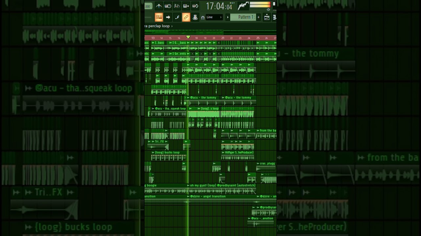This screenshot has height=236, width=421.
Task: Select '@acu -..ansition' clip
Action: 261,222
